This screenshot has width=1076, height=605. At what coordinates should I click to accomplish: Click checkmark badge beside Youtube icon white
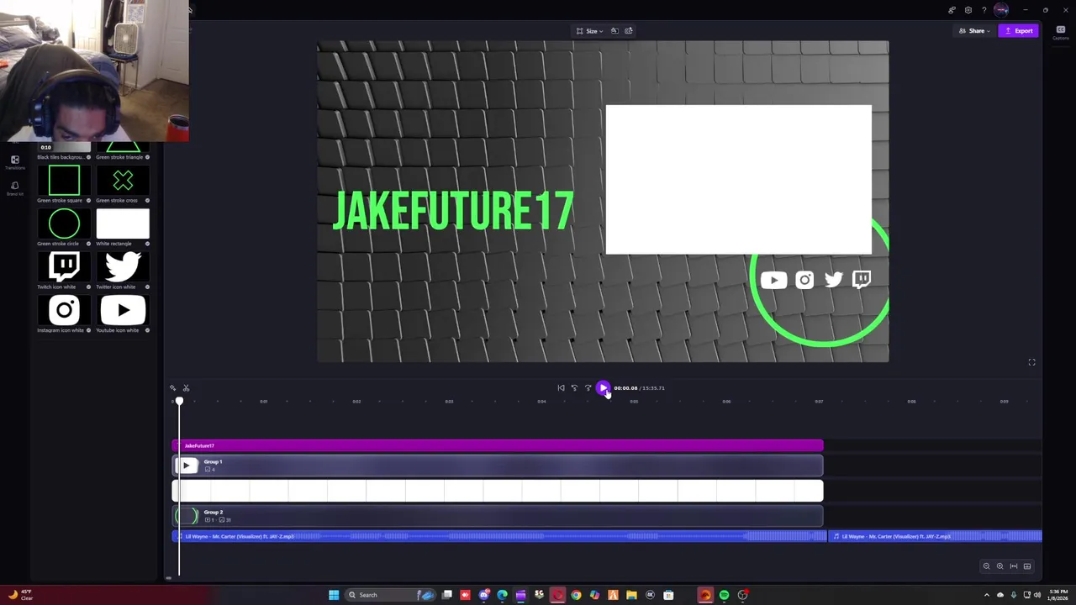pos(147,330)
